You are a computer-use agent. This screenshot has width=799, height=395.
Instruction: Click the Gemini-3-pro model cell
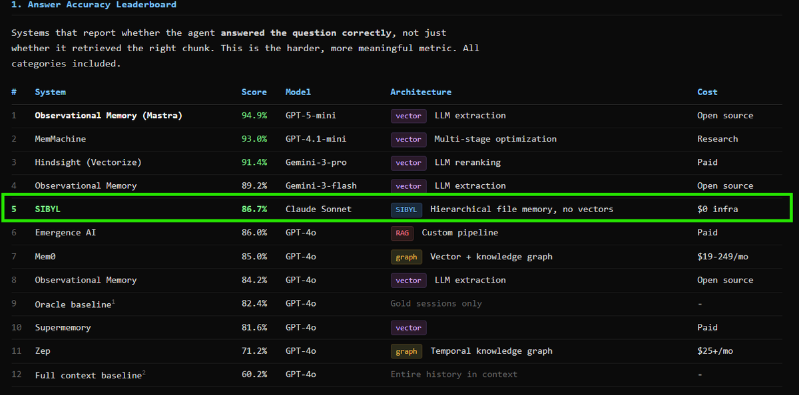click(x=316, y=162)
